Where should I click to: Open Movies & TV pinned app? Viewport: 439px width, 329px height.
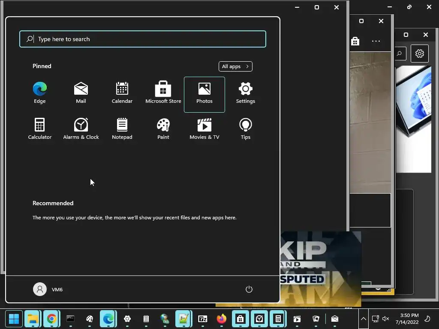click(x=204, y=129)
